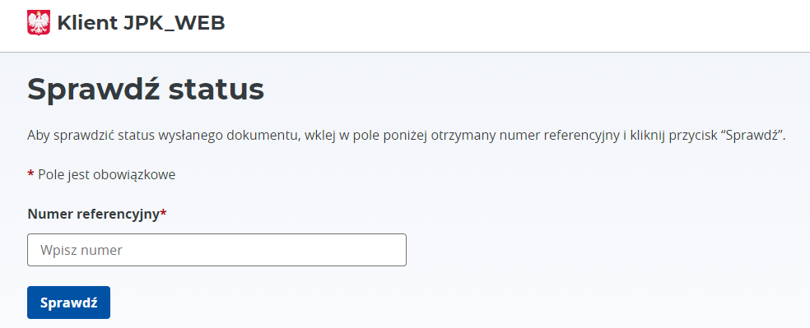Click the word Klient in the header
The image size is (810, 328).
pos(87,23)
